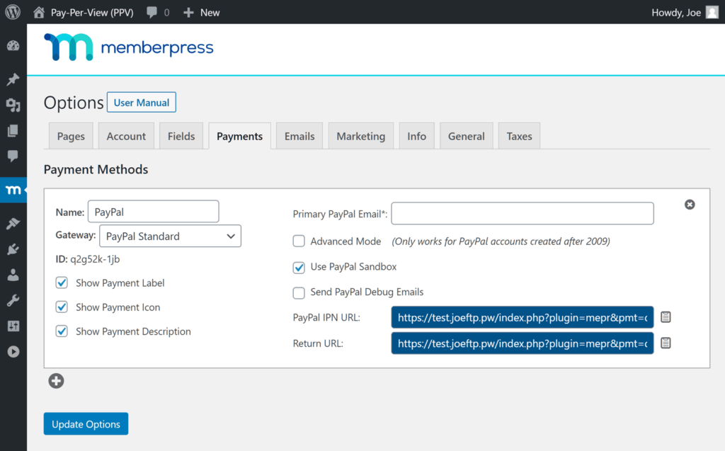
Task: Open the Taxes tab
Action: (x=519, y=135)
